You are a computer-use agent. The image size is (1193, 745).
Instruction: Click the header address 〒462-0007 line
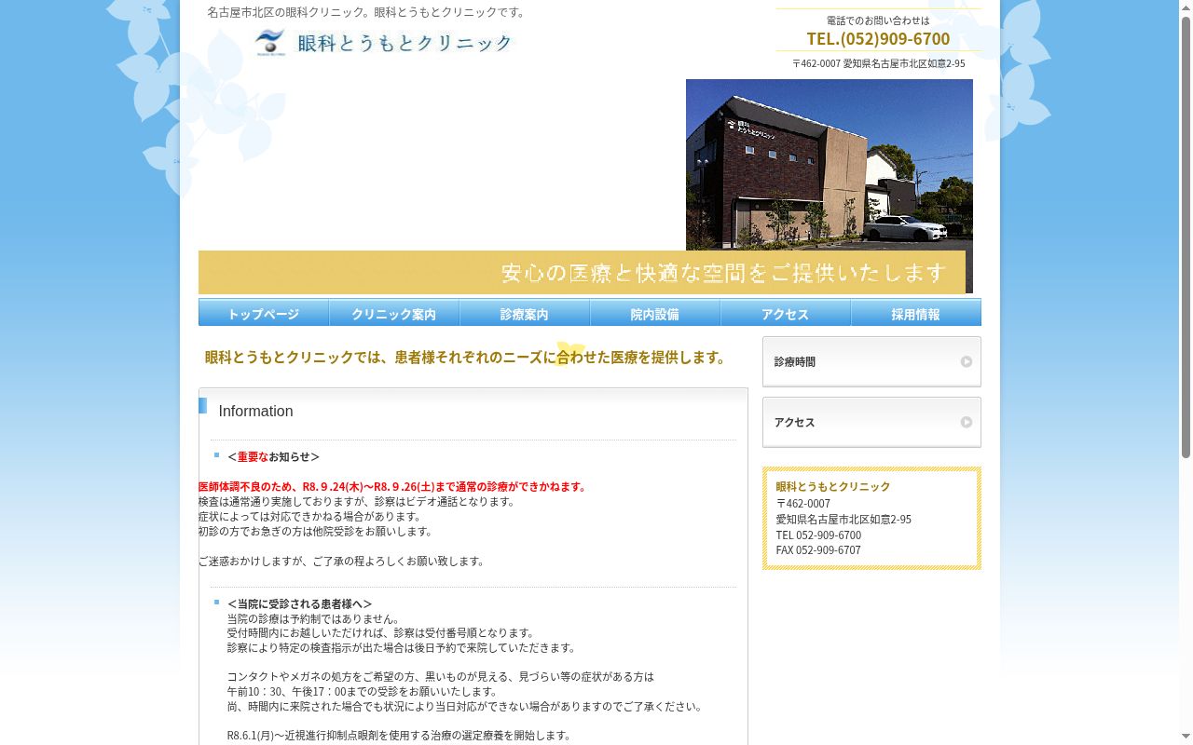coord(878,63)
